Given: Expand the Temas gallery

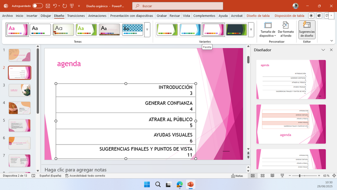Looking at the screenshot, I should click(147, 30).
